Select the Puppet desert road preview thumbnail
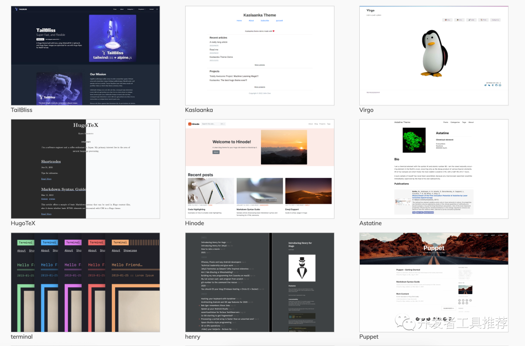The height and width of the screenshot is (346, 525). [434, 282]
